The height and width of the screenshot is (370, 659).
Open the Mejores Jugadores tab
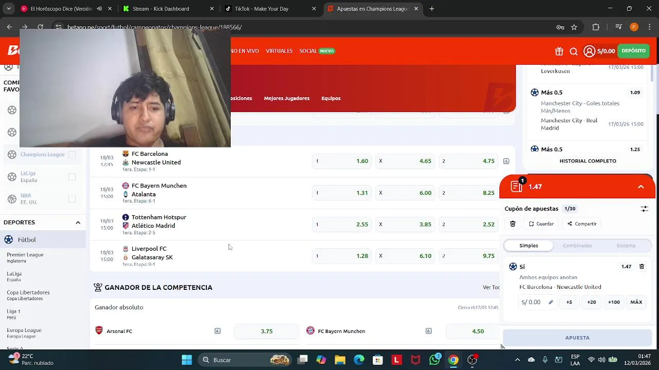[287, 98]
